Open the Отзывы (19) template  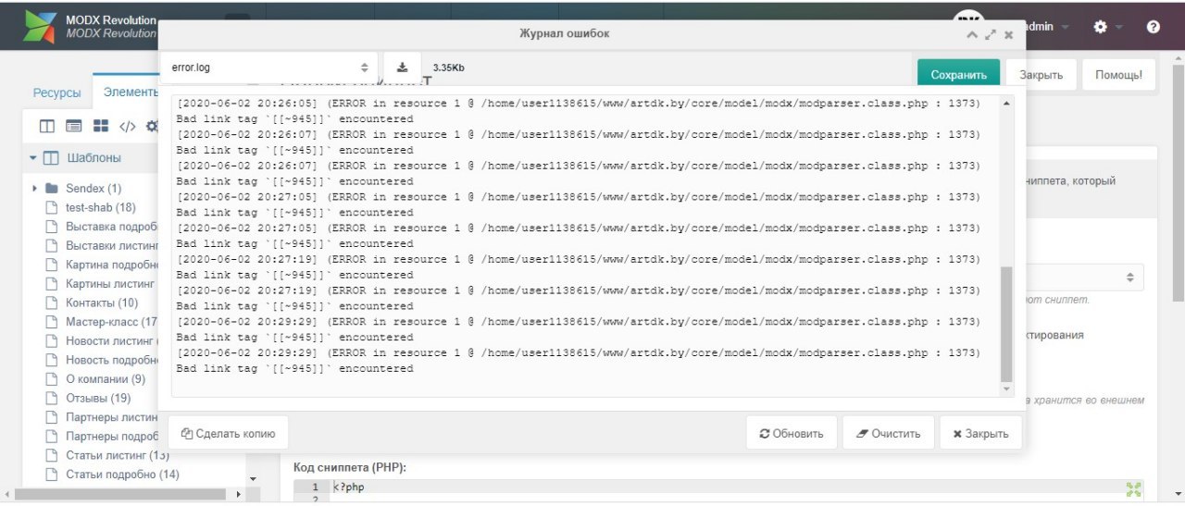pos(98,398)
